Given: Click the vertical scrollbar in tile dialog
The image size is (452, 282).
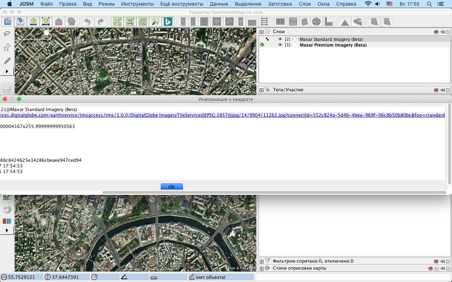Looking at the screenshot, I should click(449, 144).
